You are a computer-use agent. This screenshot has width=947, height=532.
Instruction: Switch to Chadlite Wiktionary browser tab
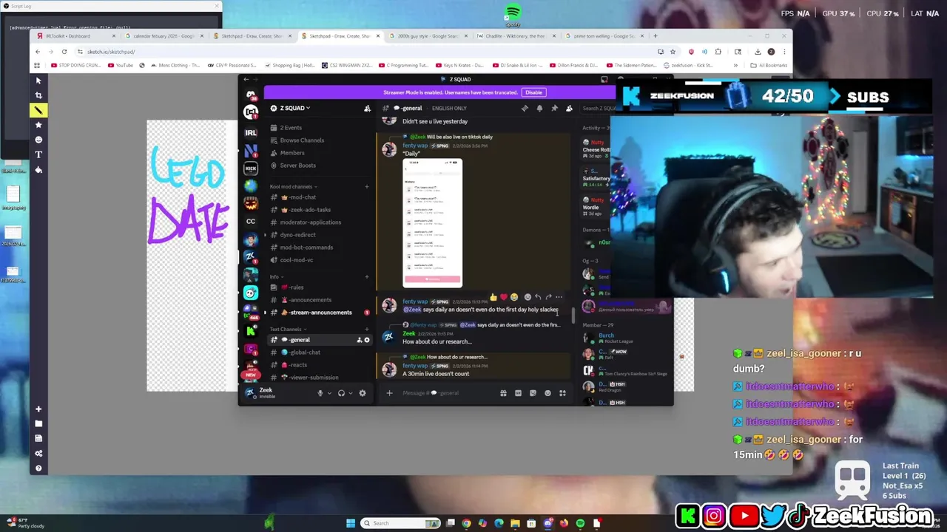coord(516,35)
